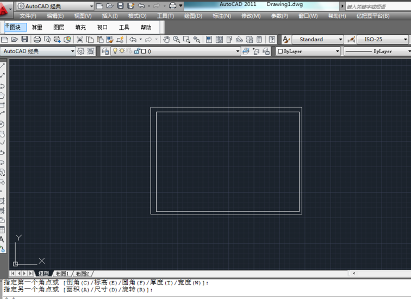Open Plot Preview
Image resolution: width=411 pixels, height=299 pixels.
click(47, 40)
